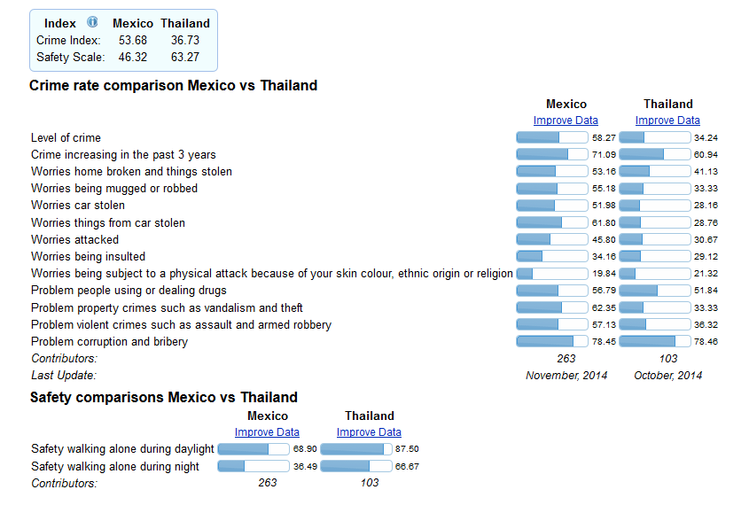
Task: Click Thailand's worries car stolen bar
Action: [x=654, y=206]
